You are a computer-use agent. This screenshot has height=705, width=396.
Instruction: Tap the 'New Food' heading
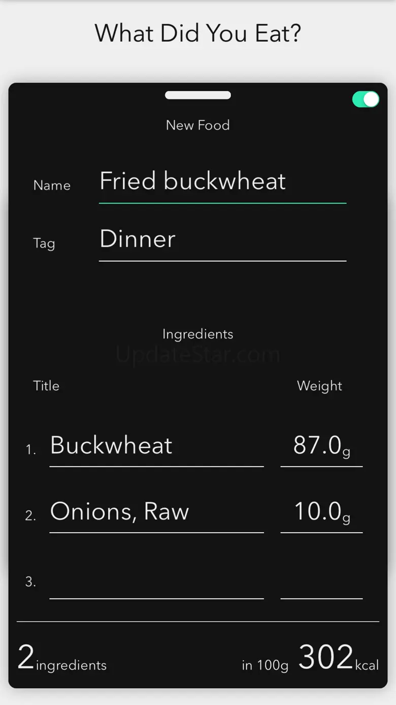[x=198, y=125]
